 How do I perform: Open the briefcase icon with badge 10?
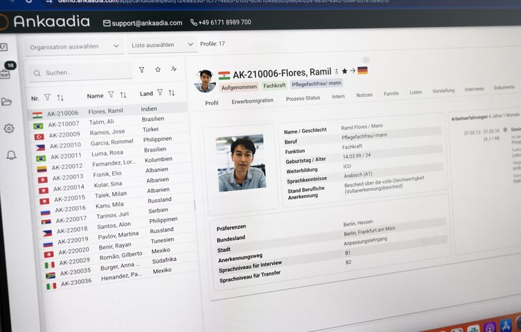[5, 73]
